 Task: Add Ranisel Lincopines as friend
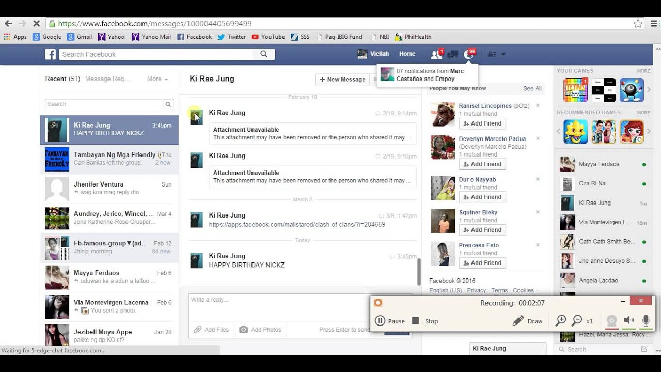click(482, 123)
